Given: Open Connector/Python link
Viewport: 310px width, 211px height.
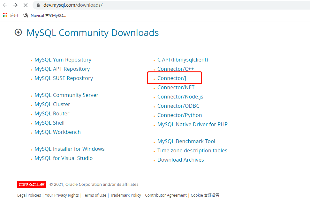Looking at the screenshot, I should click(x=179, y=115).
